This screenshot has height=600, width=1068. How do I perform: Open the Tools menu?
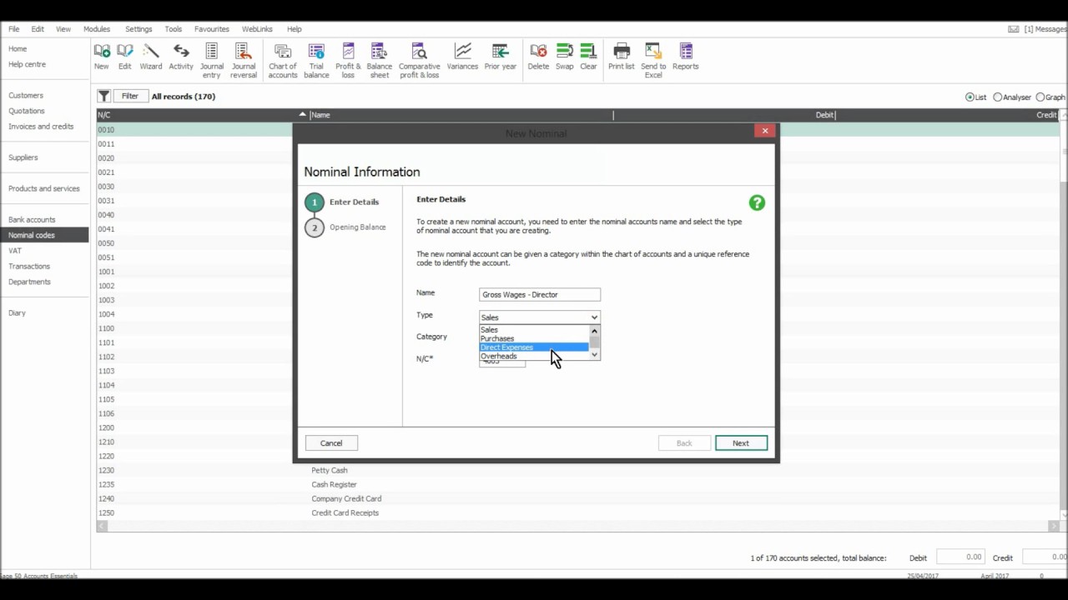pos(174,29)
